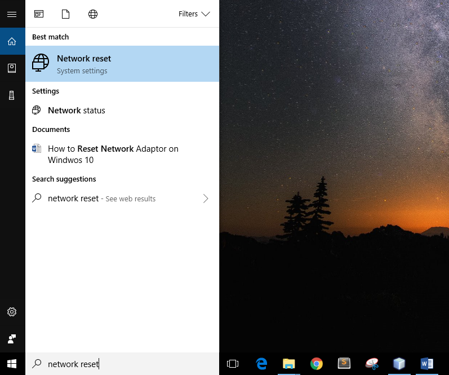Select network reset web results suggestion

pos(122,198)
